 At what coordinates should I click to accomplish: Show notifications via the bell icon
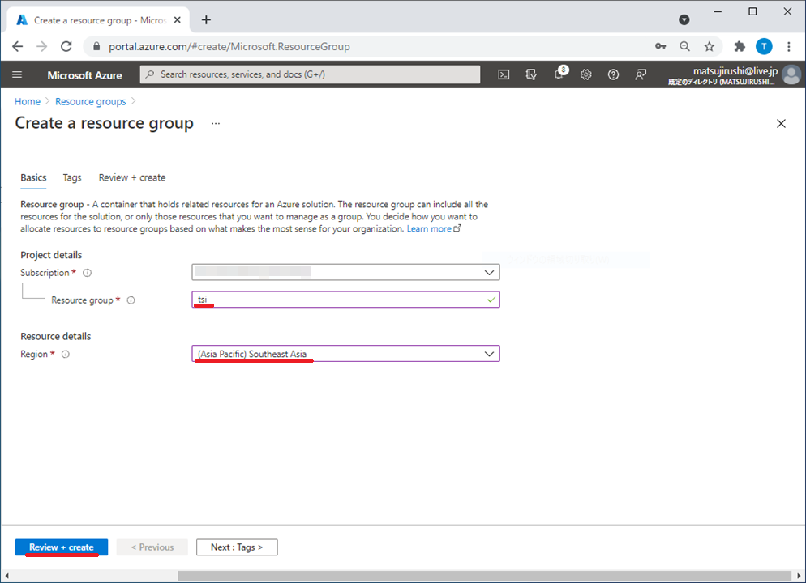tap(559, 74)
